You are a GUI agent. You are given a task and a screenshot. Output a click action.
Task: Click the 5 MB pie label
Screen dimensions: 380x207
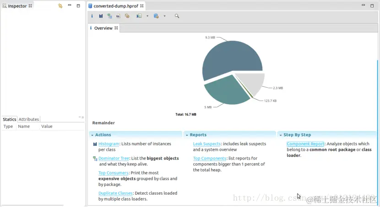208,107
